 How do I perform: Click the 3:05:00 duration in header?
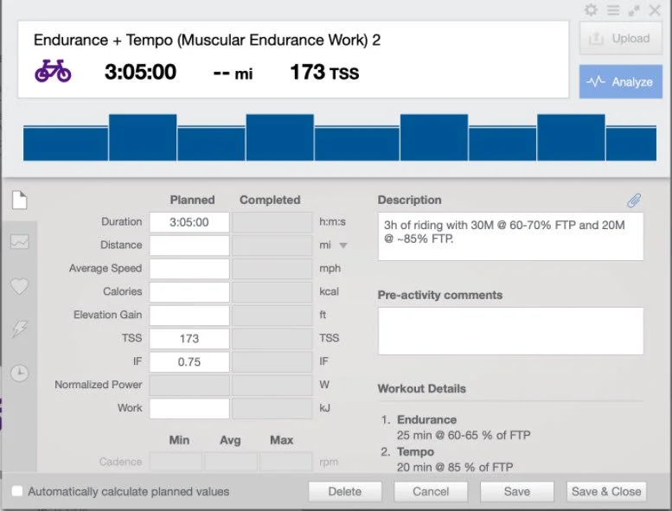(x=140, y=72)
